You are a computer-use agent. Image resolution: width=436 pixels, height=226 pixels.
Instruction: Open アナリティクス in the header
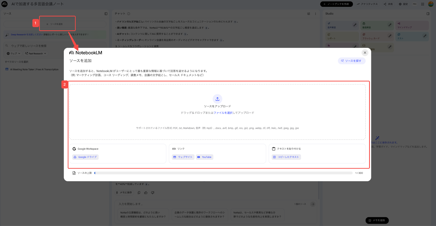(x=367, y=4)
